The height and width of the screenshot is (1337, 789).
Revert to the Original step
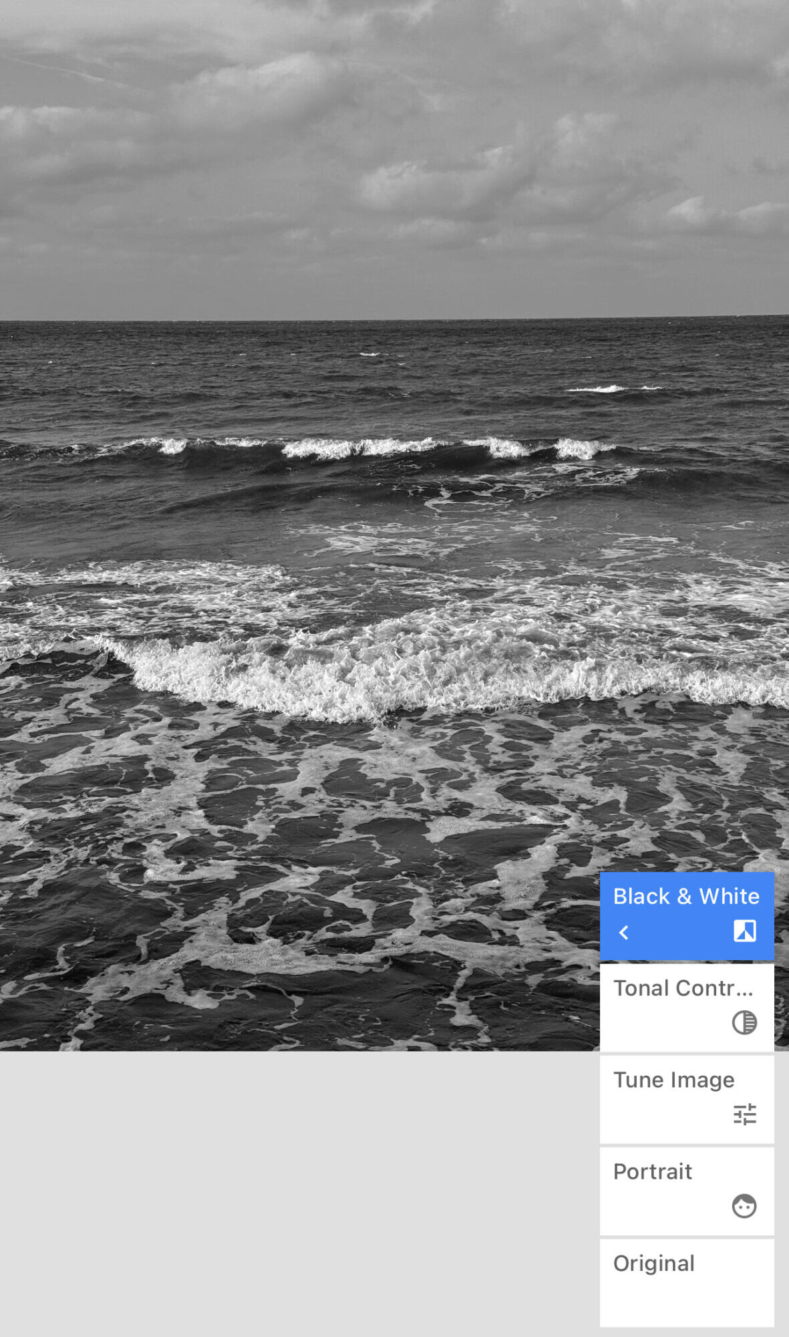coord(687,1283)
